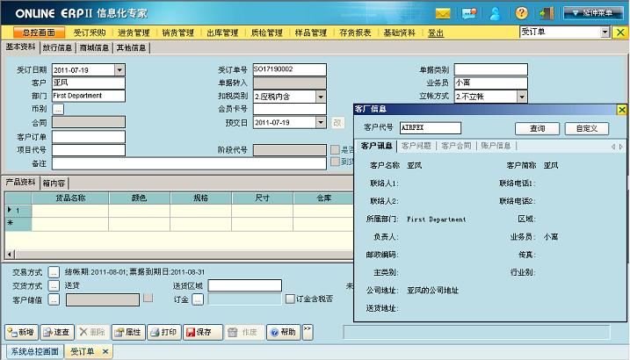Viewport: 630px width, 360px height.
Task: Click the 打印 print button
Action: 164,333
